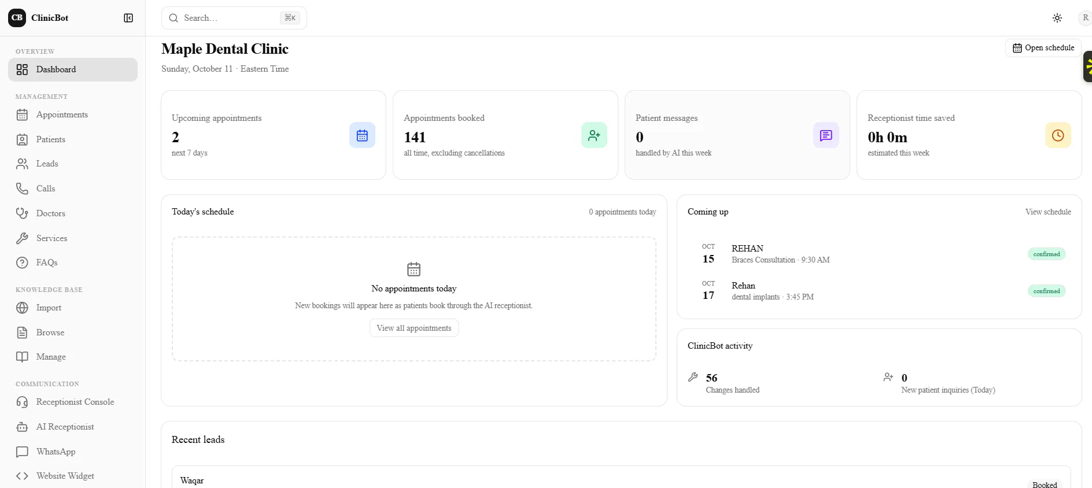Screen dimensions: 1092x488
Task: Click confirmed badge for Oct 15 appointment
Action: click(x=1046, y=254)
